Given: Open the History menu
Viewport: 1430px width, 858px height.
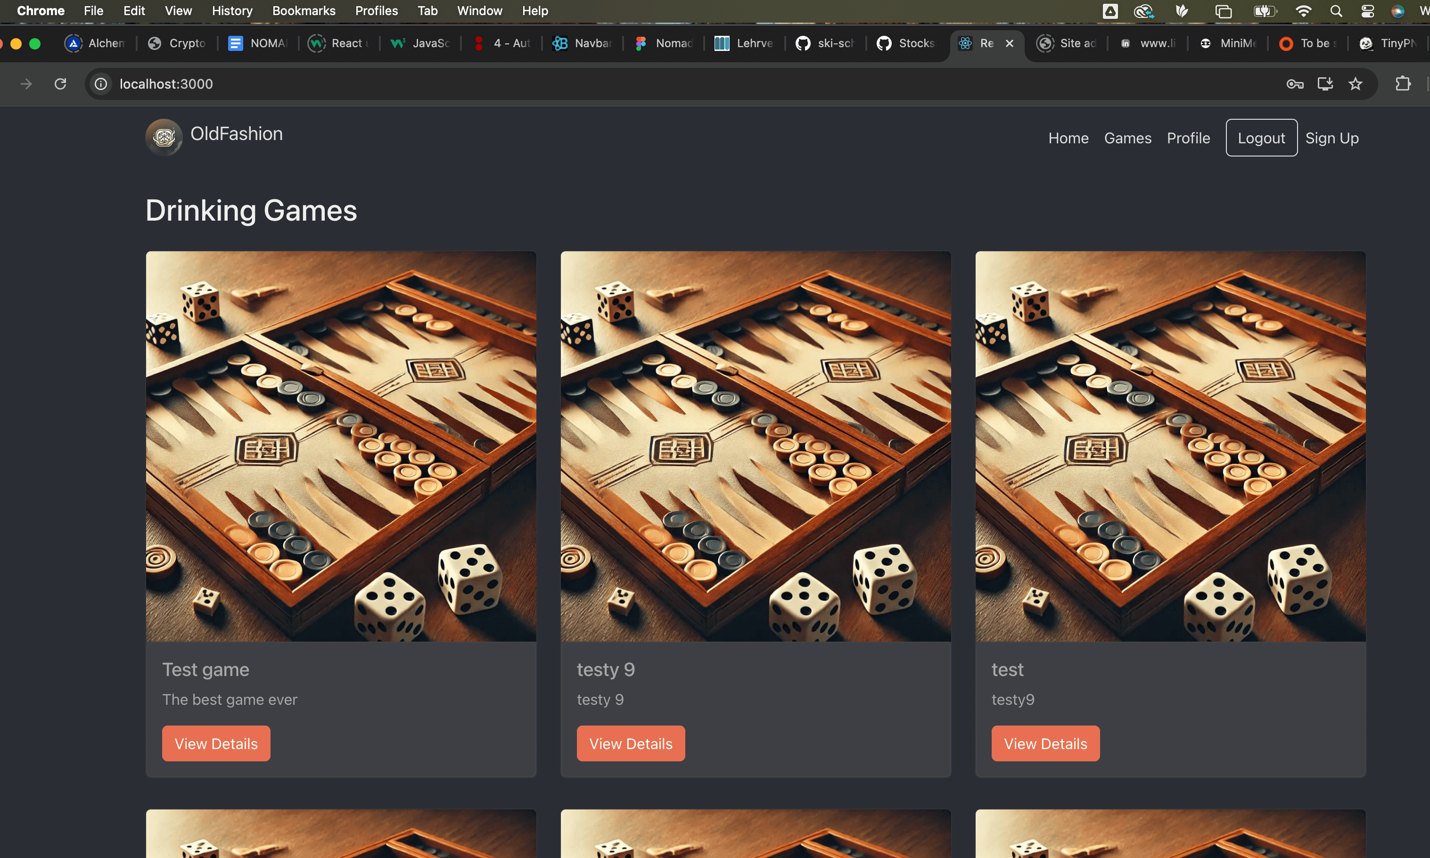Looking at the screenshot, I should point(232,11).
